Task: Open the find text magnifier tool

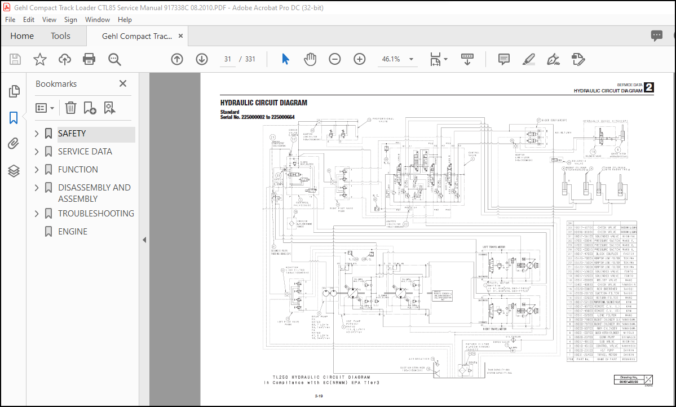Action: coord(114,60)
